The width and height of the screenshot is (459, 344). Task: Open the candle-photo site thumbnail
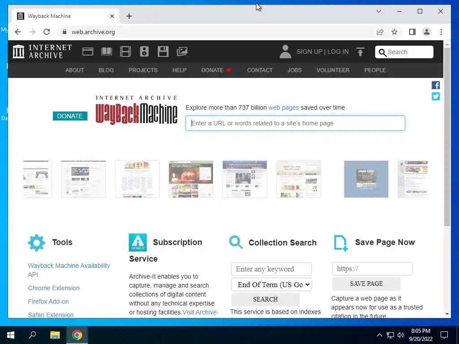191,179
